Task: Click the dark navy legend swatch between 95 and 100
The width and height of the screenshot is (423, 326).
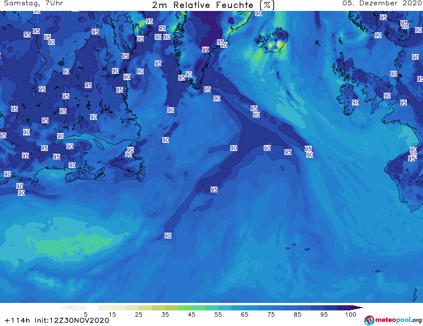Action: (331, 308)
